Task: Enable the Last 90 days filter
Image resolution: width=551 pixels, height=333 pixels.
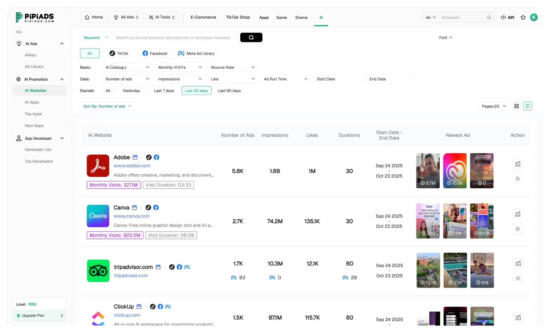Action: (x=229, y=91)
